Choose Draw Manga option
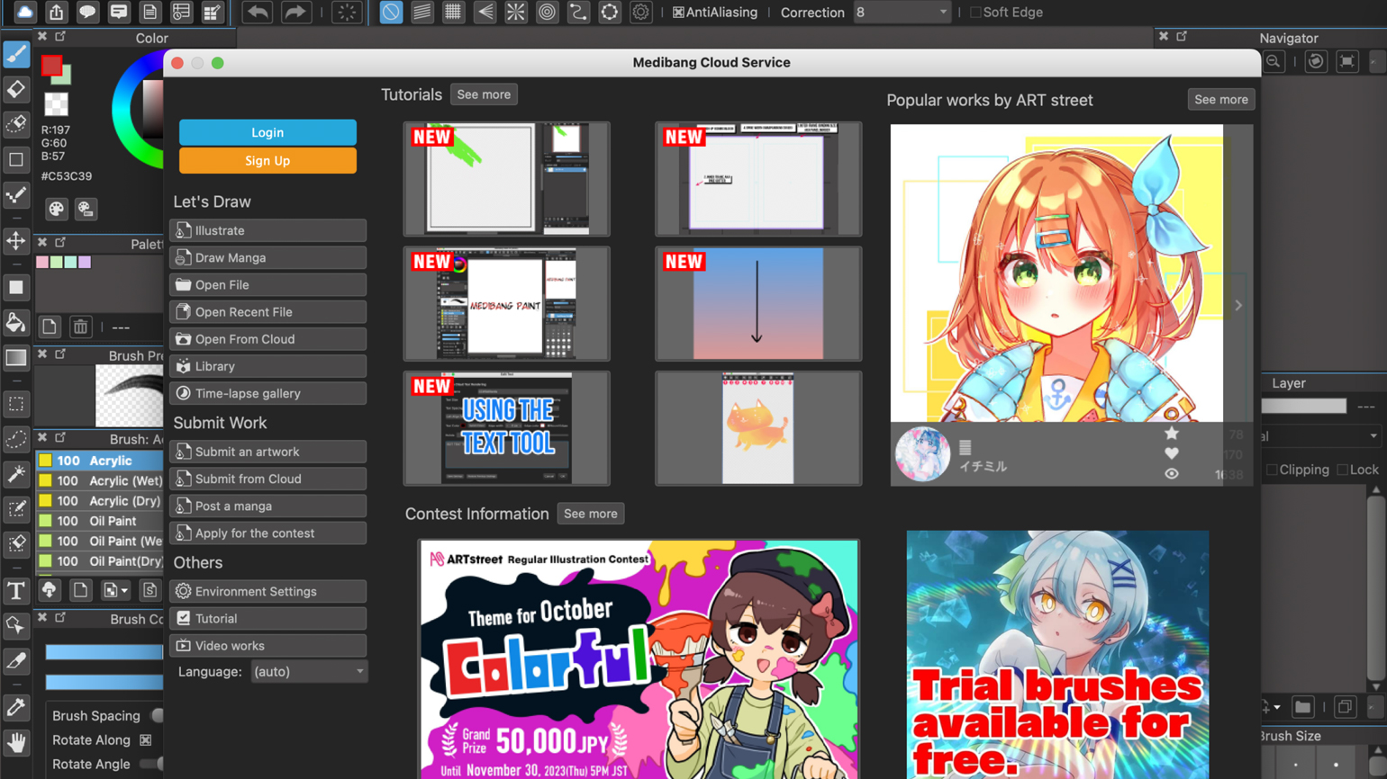1387x779 pixels. tap(267, 257)
